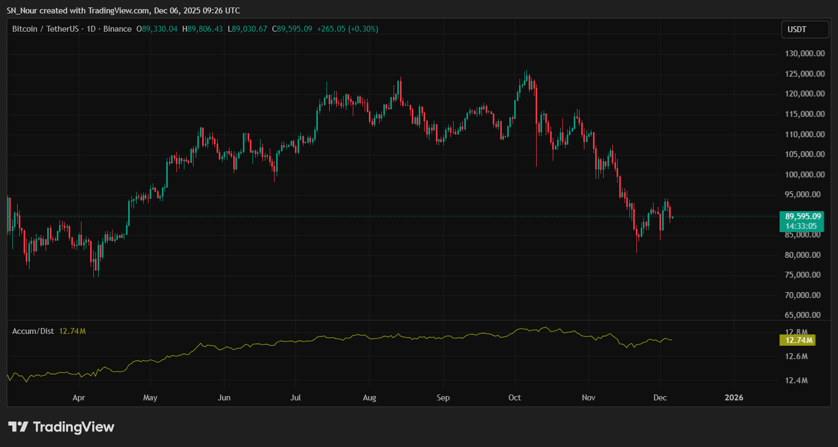Click the 12.6M indicator scale label
The height and width of the screenshot is (447, 838).
coord(796,356)
